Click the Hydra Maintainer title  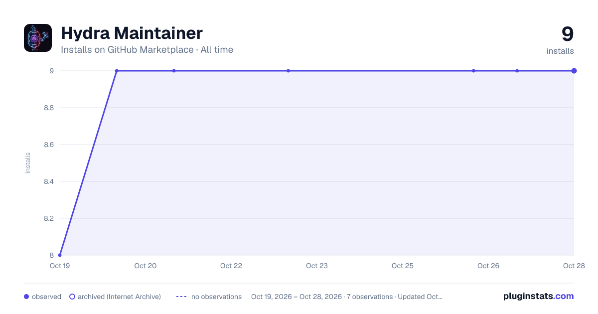(x=132, y=33)
